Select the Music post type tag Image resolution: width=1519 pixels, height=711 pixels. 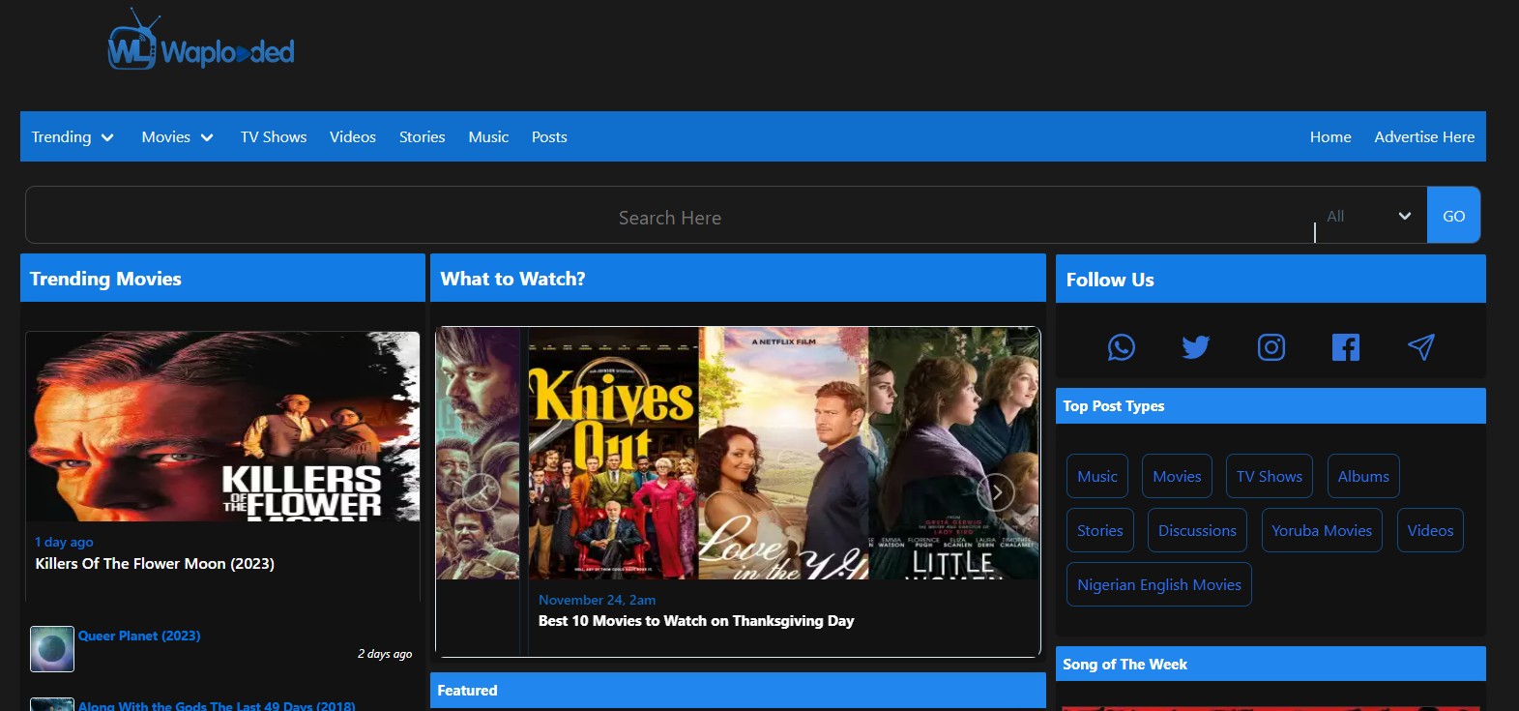pyautogui.click(x=1097, y=476)
